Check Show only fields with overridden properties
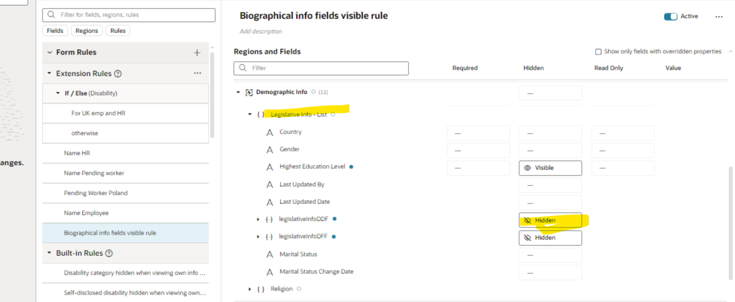Screen dimensions: 735x302 pos(598,51)
